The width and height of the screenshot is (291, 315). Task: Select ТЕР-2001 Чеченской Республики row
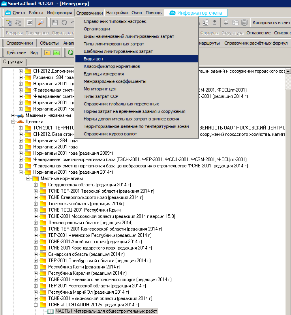click(100, 235)
